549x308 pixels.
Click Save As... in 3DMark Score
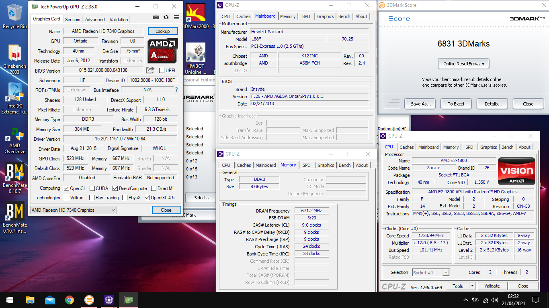[x=421, y=104]
